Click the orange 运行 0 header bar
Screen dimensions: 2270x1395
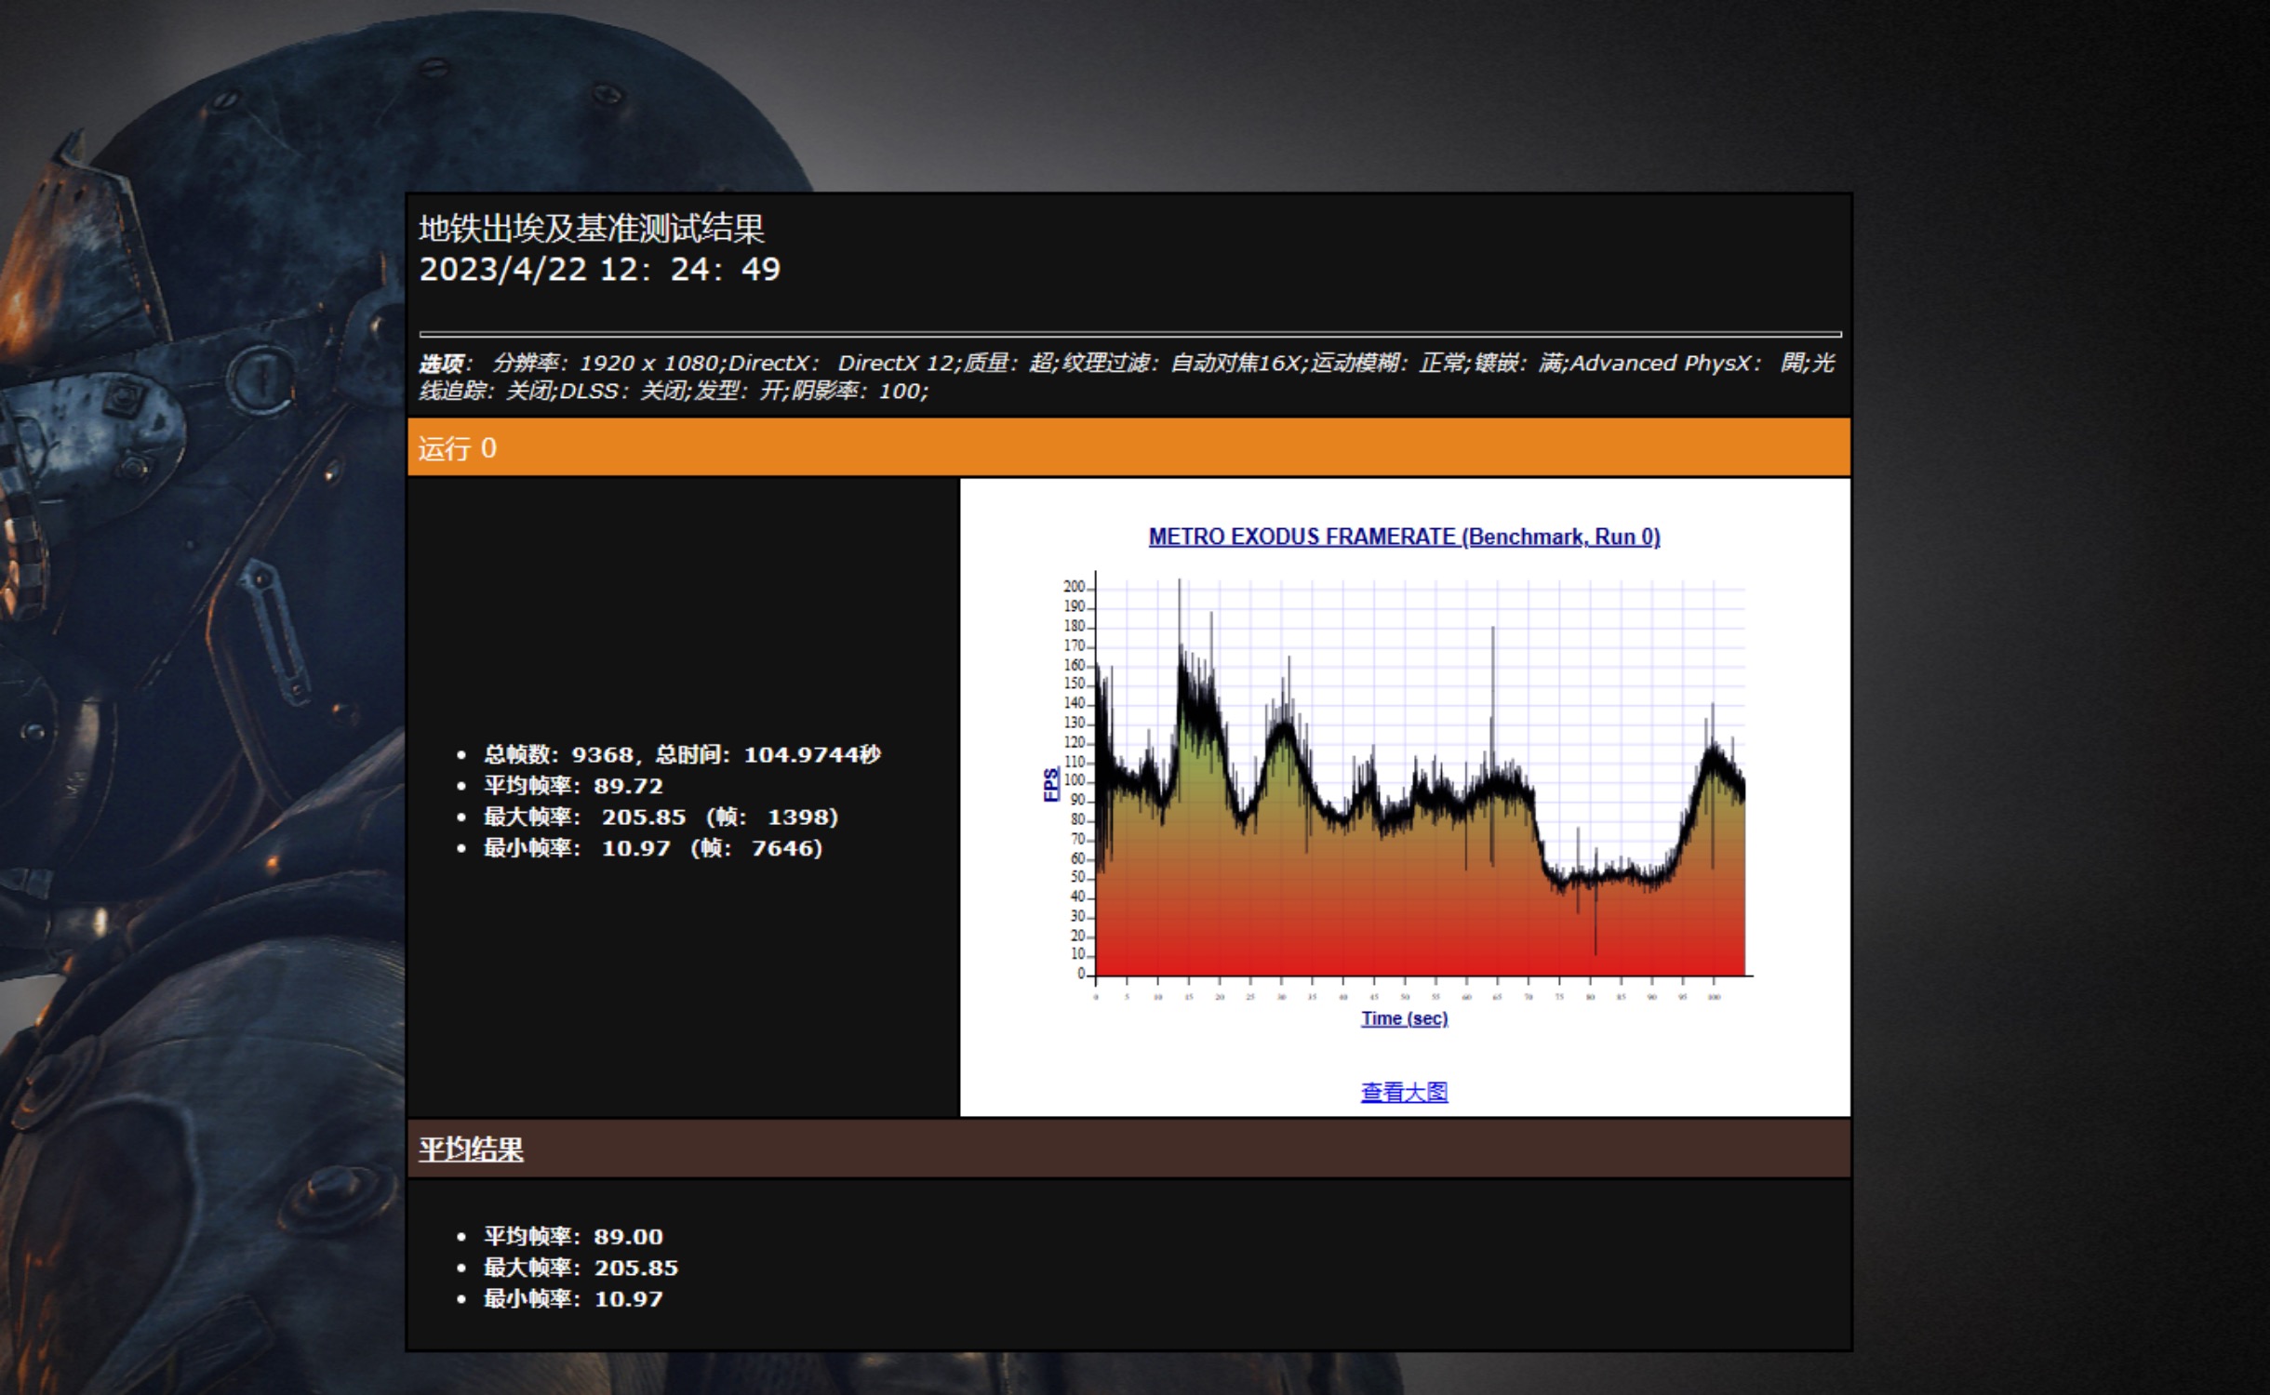point(1128,448)
